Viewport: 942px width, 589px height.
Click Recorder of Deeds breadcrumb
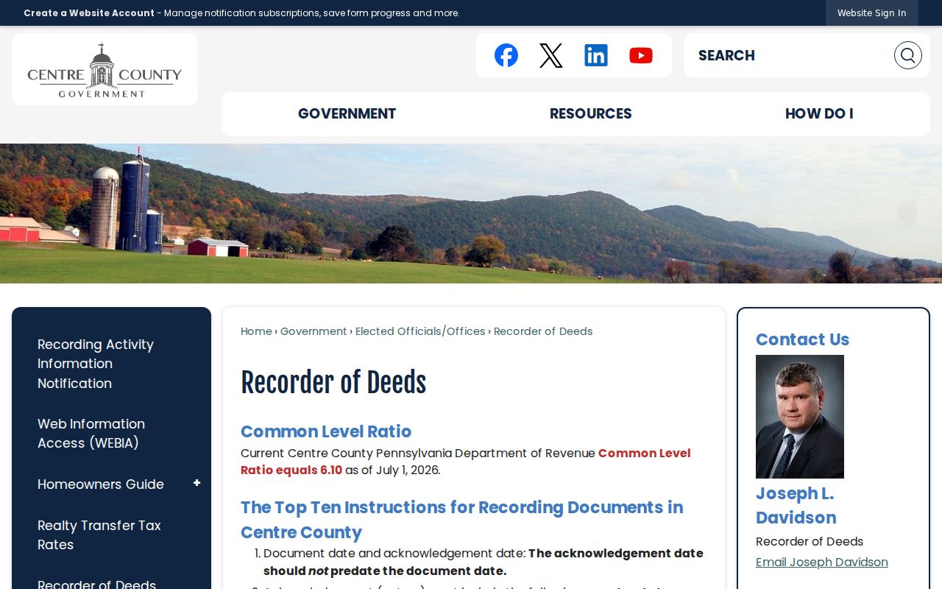(543, 331)
